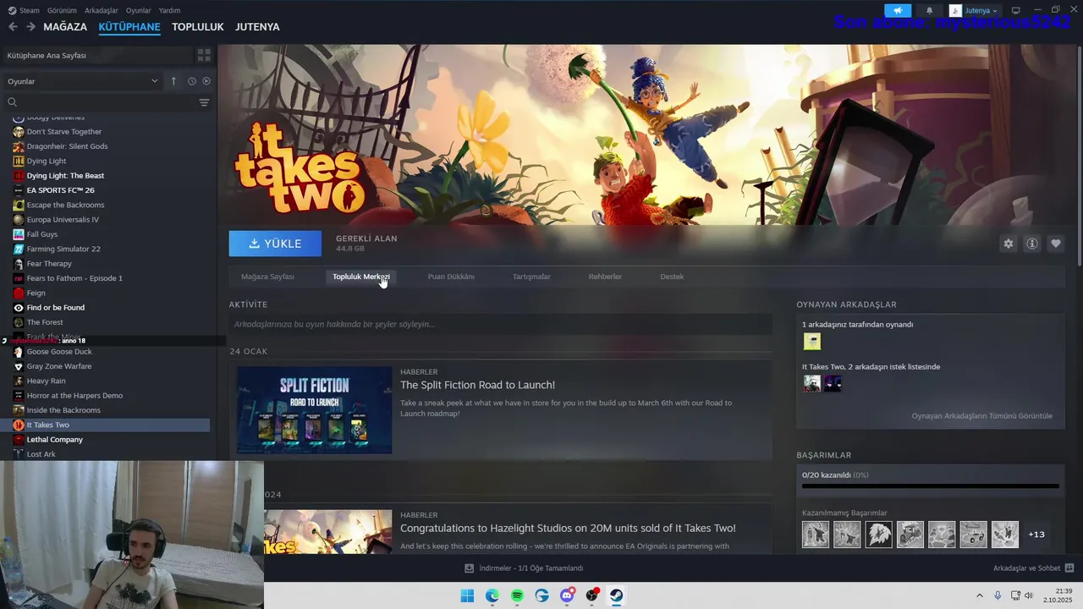Select Farming Simulator 22
Screen dimensions: 1083x609
63,249
